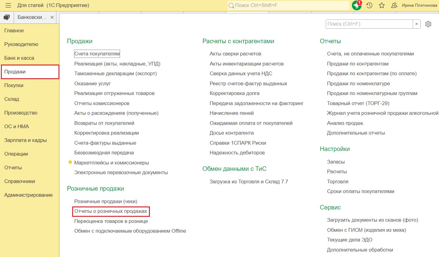Open the section menu settings gear
The width and height of the screenshot is (439, 257).
(x=428, y=24)
